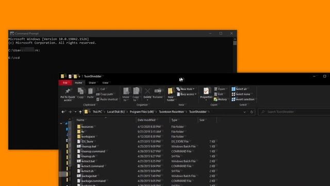This screenshot has height=186, width=330.
Task: Open the Quick Access Toolbar customize arrow
Action: (79, 76)
